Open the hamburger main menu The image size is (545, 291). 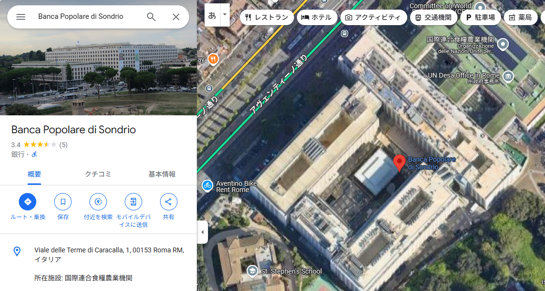pos(21,16)
